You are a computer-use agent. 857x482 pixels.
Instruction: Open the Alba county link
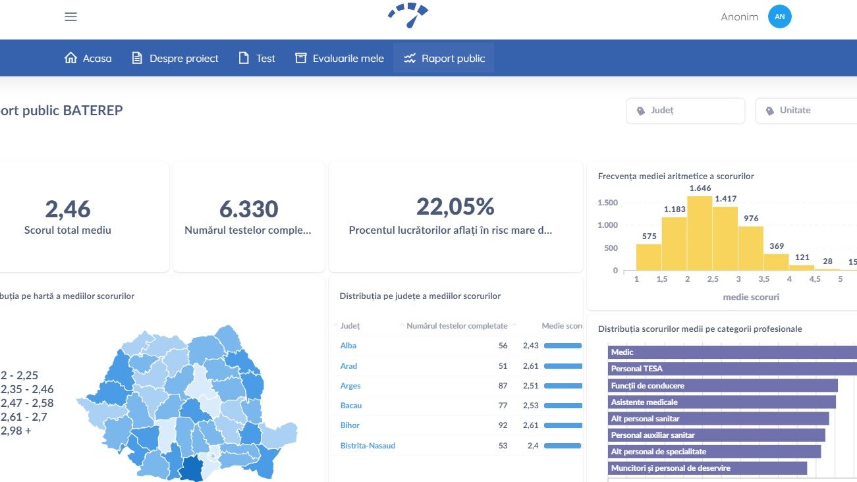pos(348,346)
